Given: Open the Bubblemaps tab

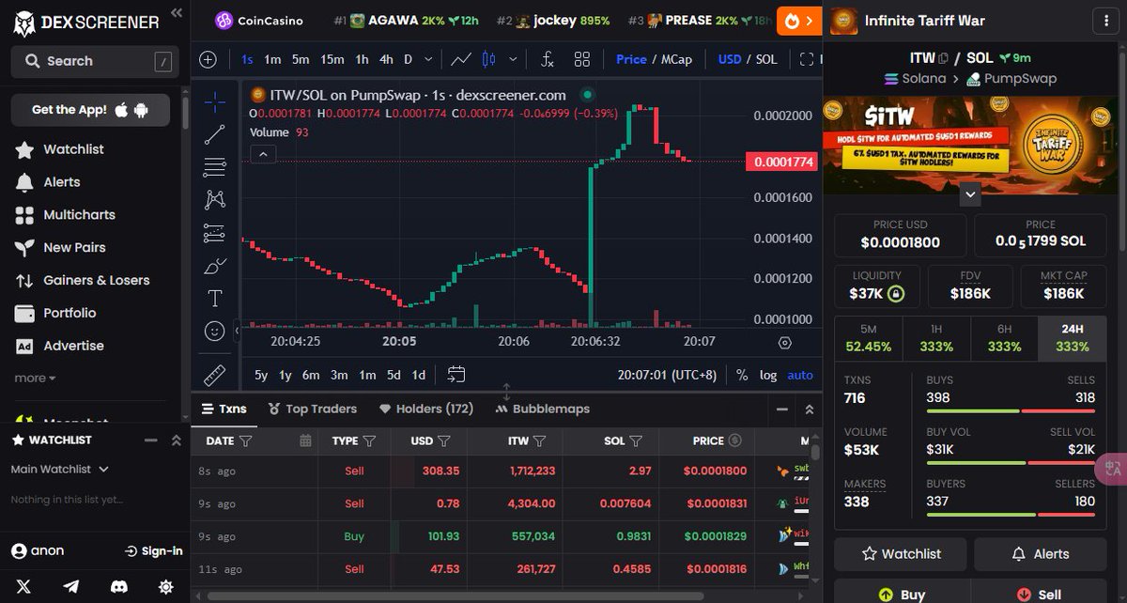Looking at the screenshot, I should tap(543, 409).
